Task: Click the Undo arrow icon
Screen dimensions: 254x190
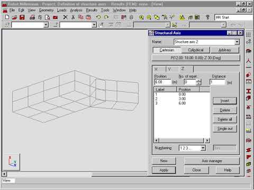Action: pos(98,17)
